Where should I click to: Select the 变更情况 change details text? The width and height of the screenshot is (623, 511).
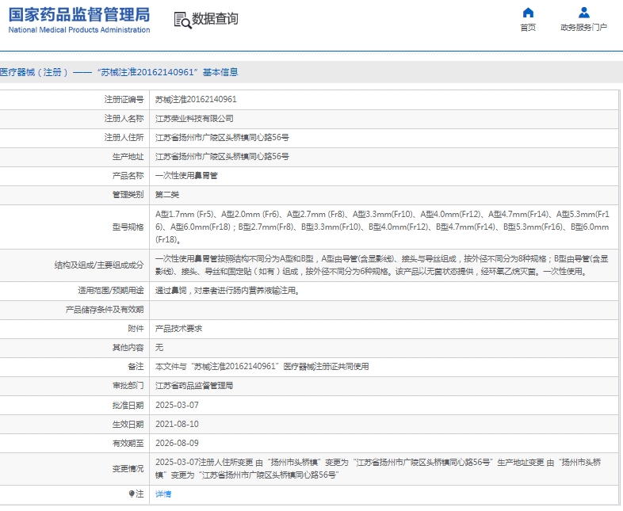tap(378, 468)
